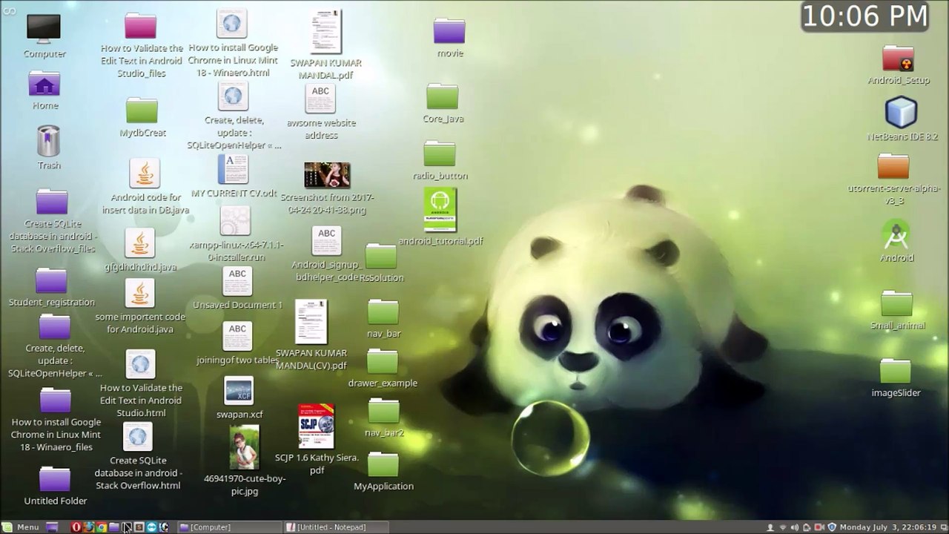Viewport: 949px width, 534px height.
Task: Open the drawer_example folder
Action: pos(383,361)
